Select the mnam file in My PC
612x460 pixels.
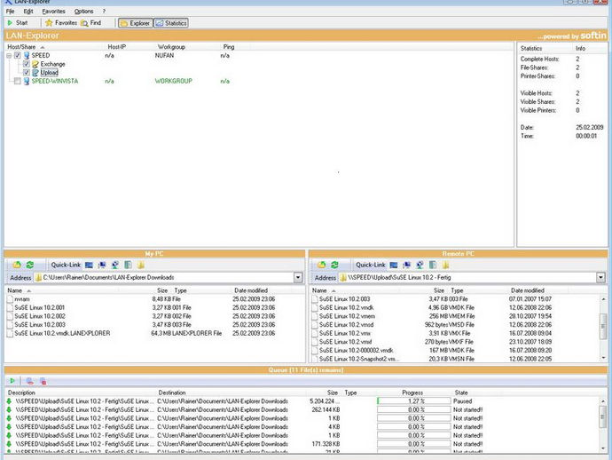(x=22, y=299)
